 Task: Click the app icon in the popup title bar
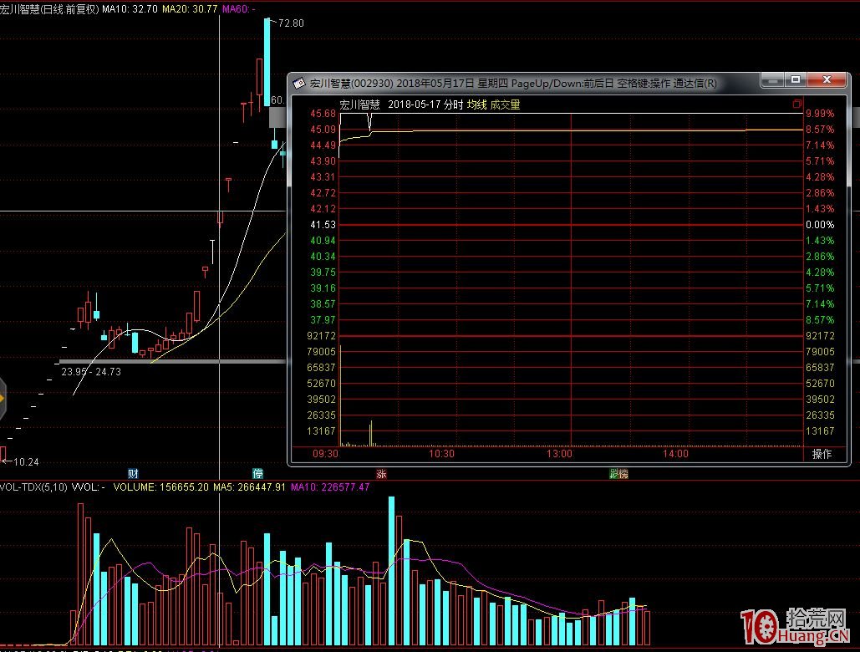[x=299, y=84]
